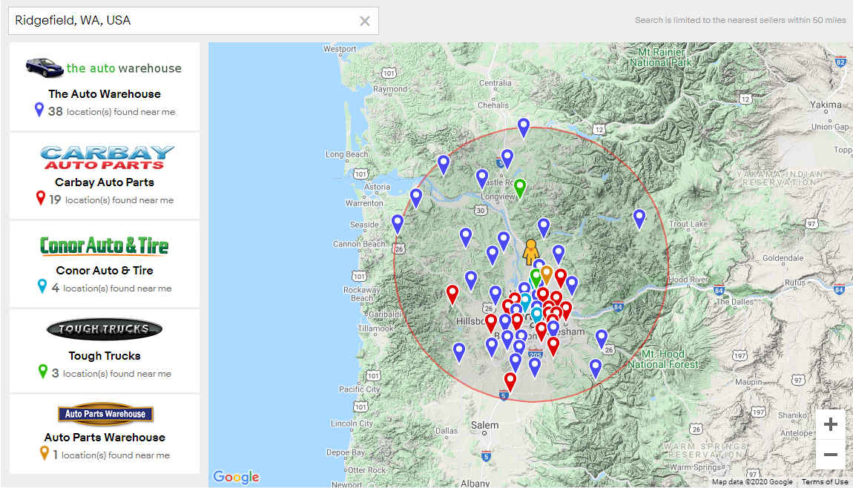Image resolution: width=853 pixels, height=488 pixels.
Task: Click the red pin icon beside 19 locations
Action: tap(40, 198)
